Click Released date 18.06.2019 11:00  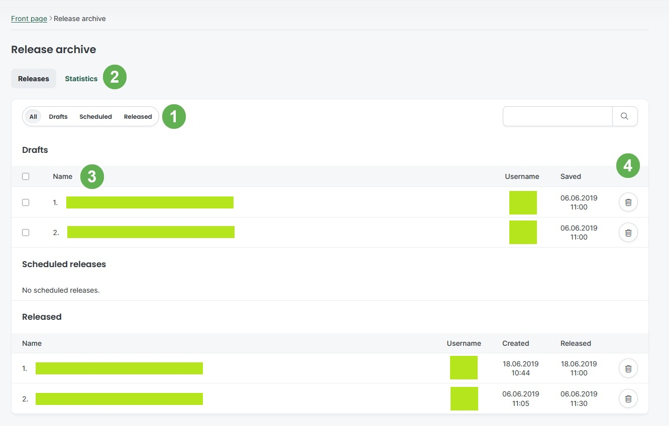579,368
